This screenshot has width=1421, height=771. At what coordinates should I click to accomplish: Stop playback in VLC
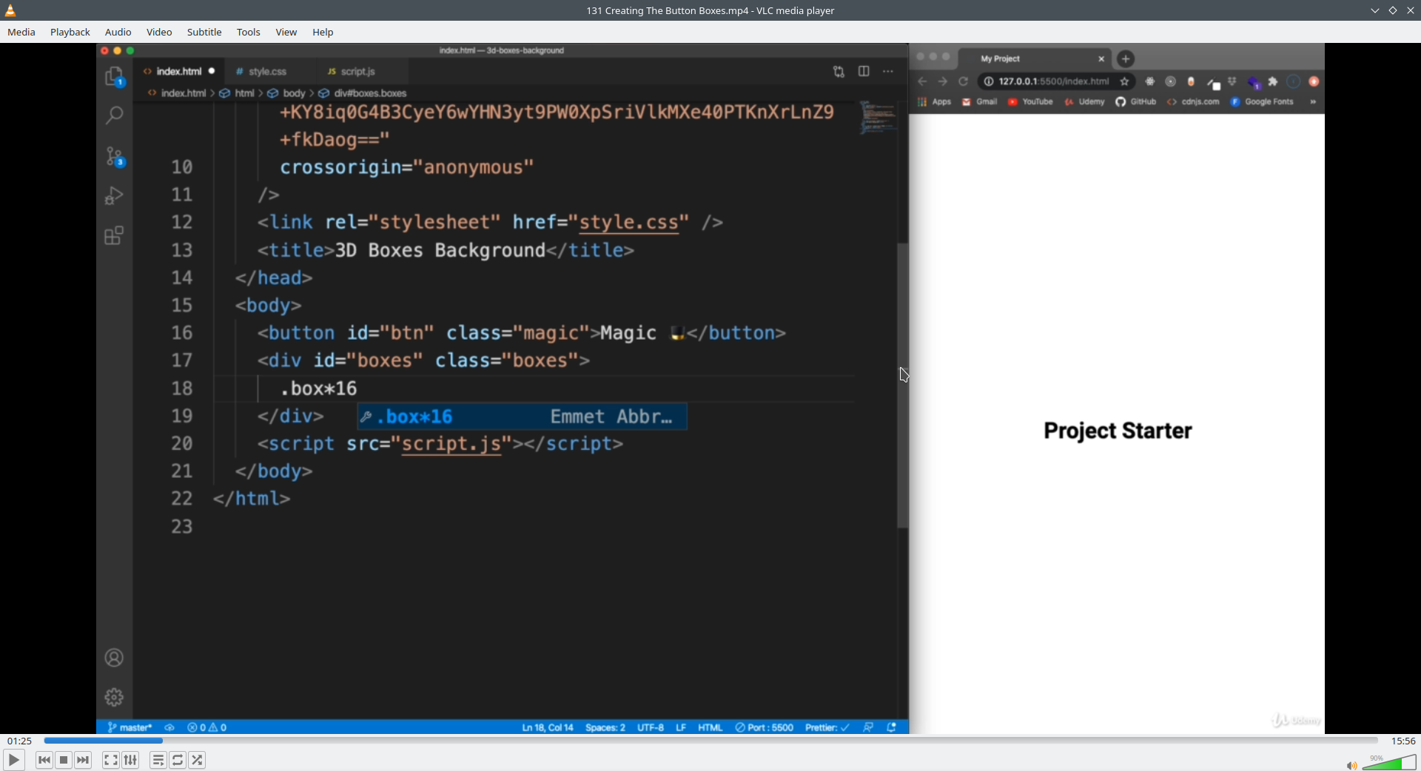point(64,760)
